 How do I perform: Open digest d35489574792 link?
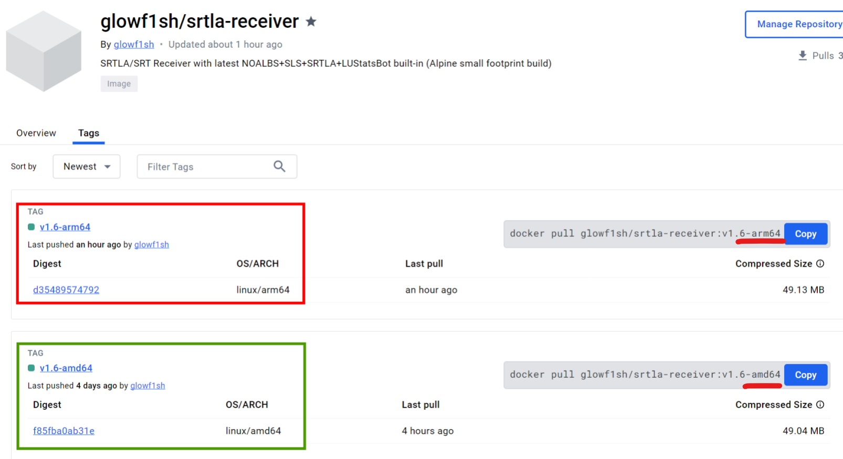tap(66, 290)
